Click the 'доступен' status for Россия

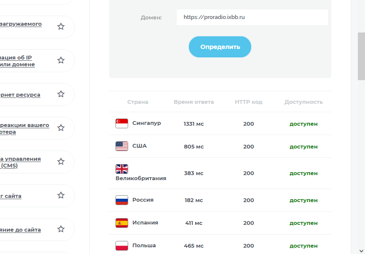303,201
